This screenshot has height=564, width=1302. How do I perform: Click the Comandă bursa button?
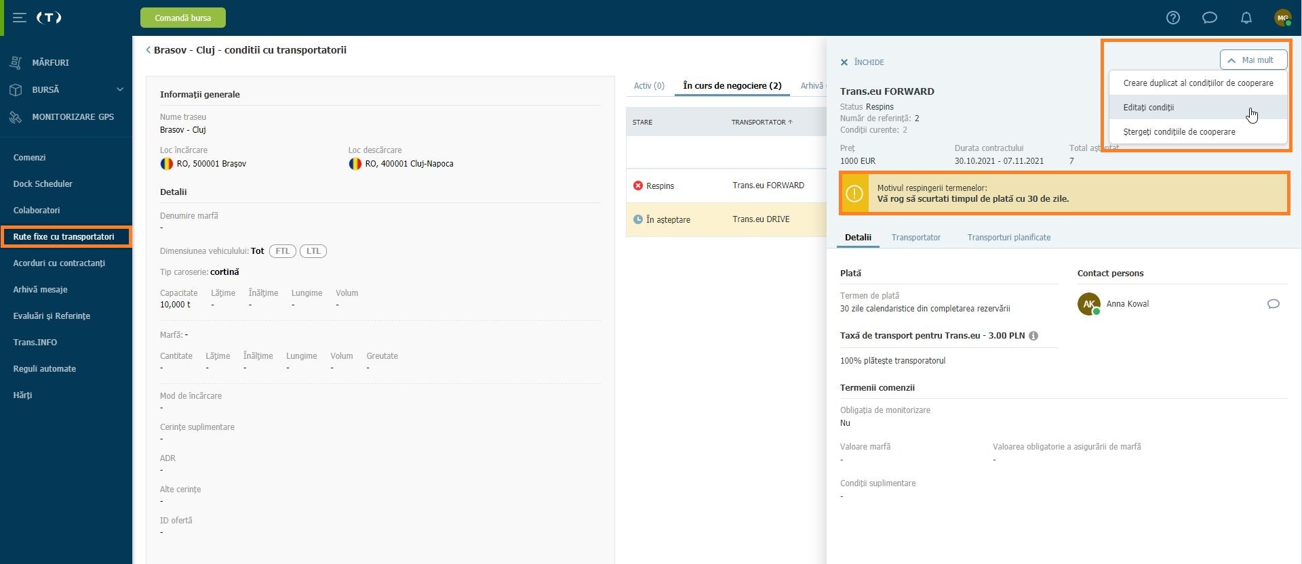click(183, 18)
